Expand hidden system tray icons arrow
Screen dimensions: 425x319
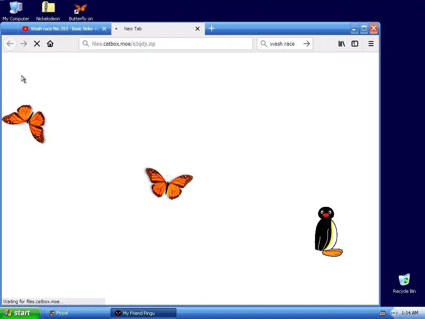point(394,313)
